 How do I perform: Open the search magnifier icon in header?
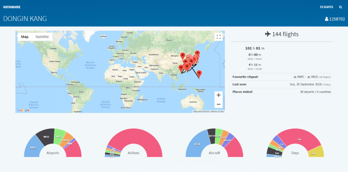pyautogui.click(x=341, y=7)
